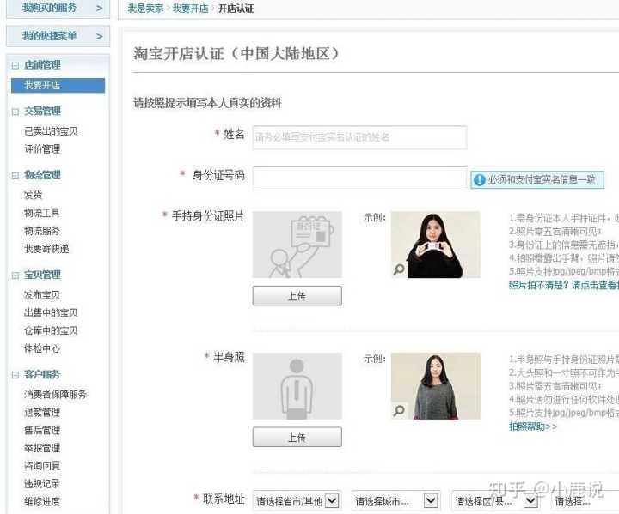The image size is (619, 514).
Task: Click the 姓名 name input field
Action: coord(359,137)
